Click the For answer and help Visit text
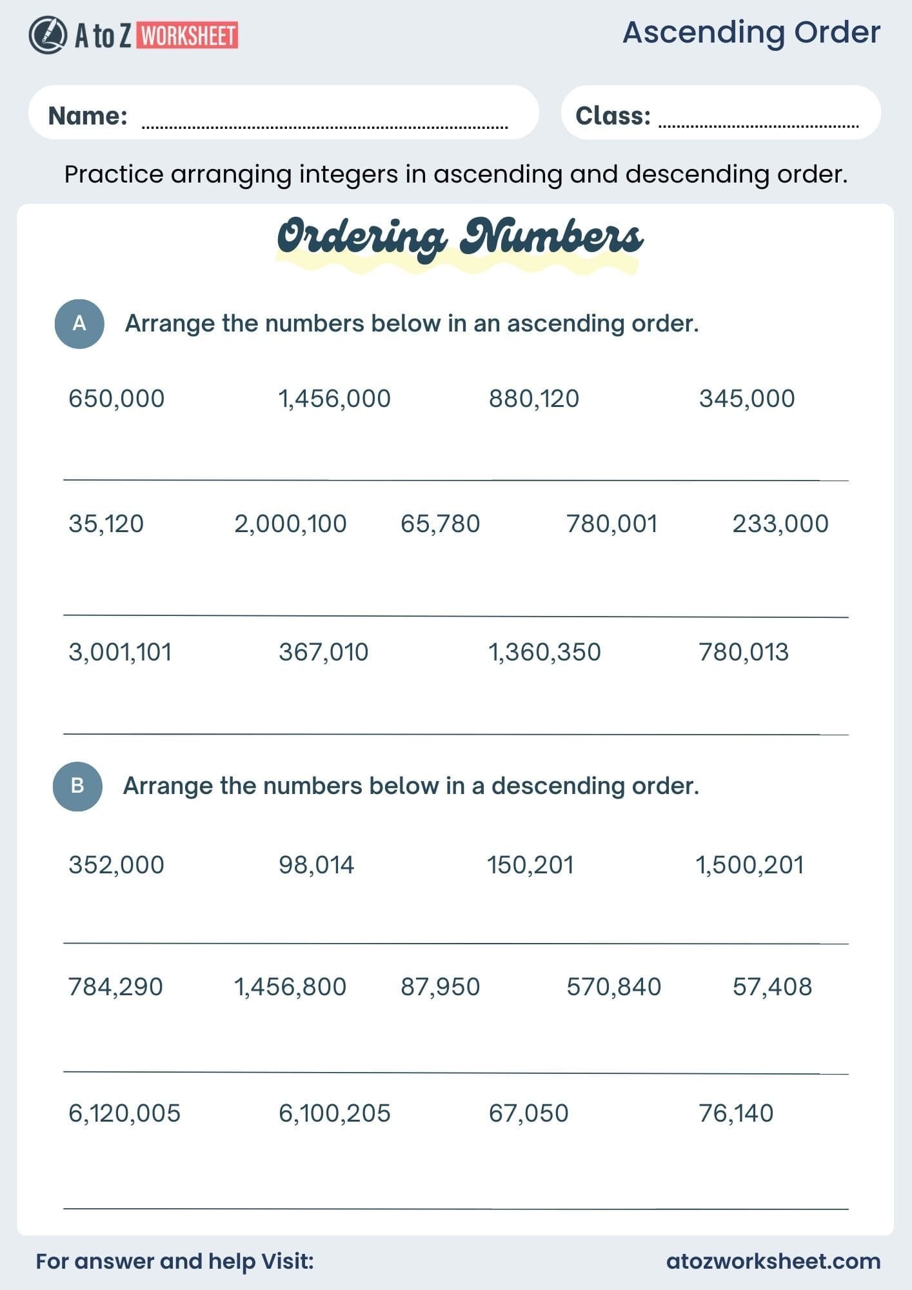 coord(175,1261)
